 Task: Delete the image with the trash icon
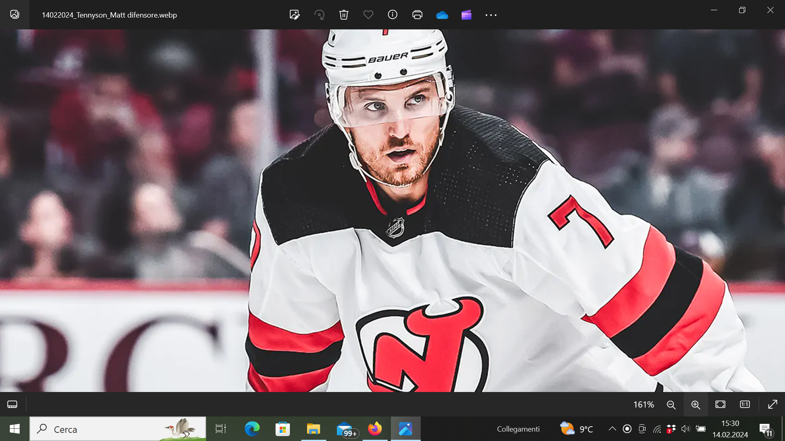(x=344, y=15)
